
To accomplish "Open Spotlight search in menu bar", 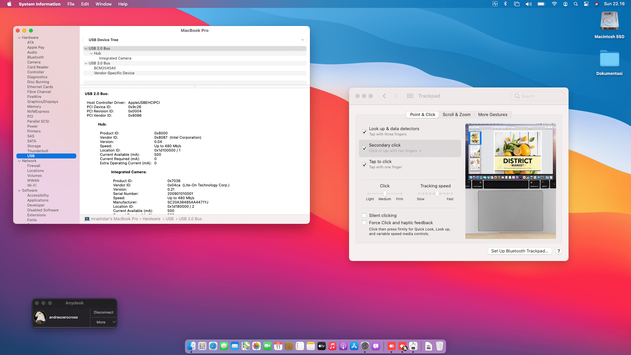I will (575, 4).
